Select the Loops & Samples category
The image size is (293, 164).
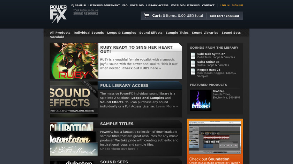point(121,33)
